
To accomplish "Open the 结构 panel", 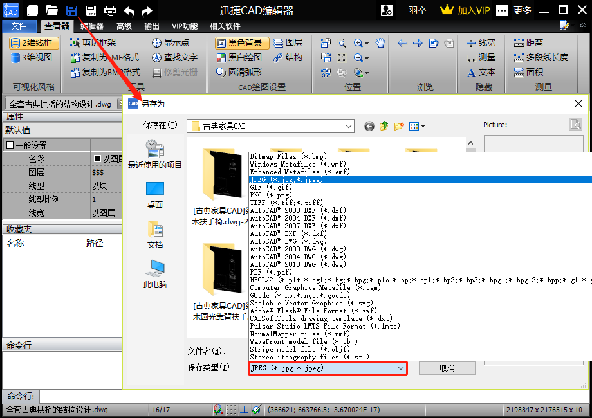I will click(288, 57).
